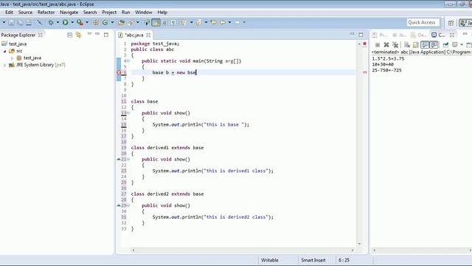Screen dimensions: 472x266
Task: Toggle Show Console on Standard Out
Action: tap(425, 45)
